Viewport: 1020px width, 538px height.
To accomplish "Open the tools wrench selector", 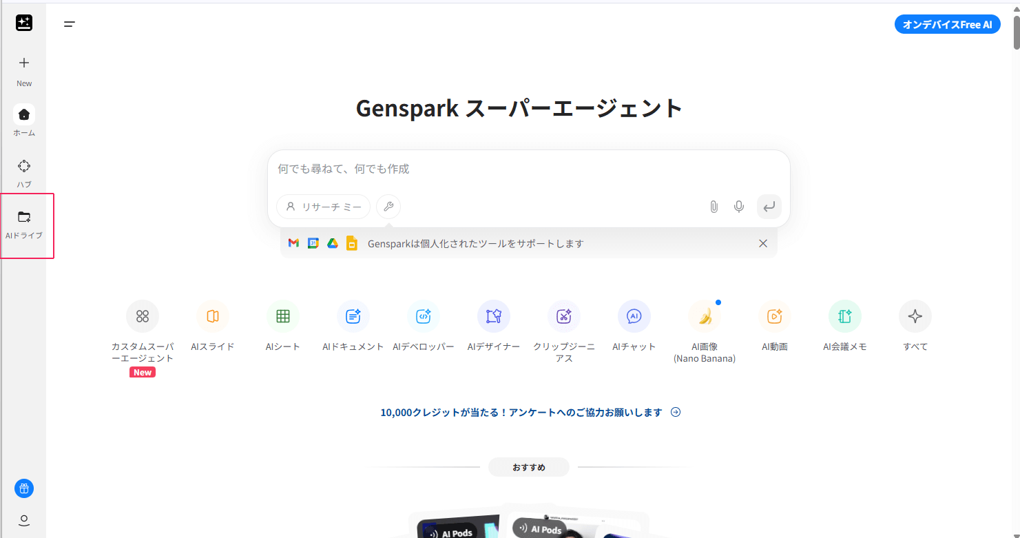I will (x=388, y=207).
